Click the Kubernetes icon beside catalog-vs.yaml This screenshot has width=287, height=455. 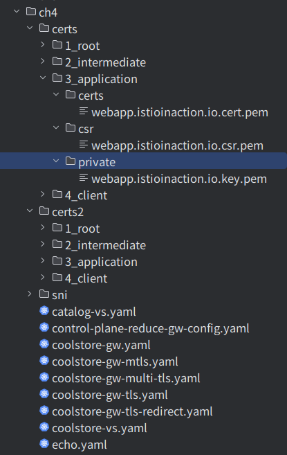(x=44, y=311)
